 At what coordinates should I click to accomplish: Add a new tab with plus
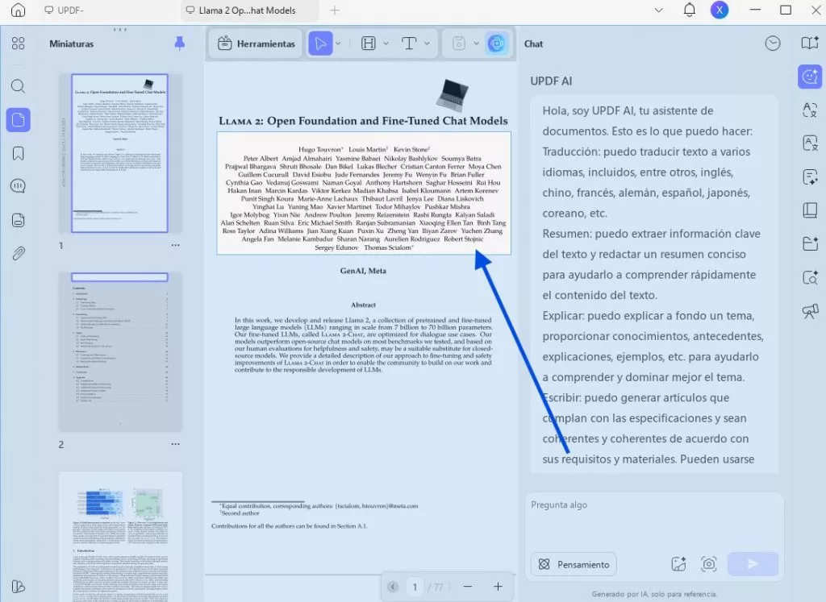pos(335,10)
